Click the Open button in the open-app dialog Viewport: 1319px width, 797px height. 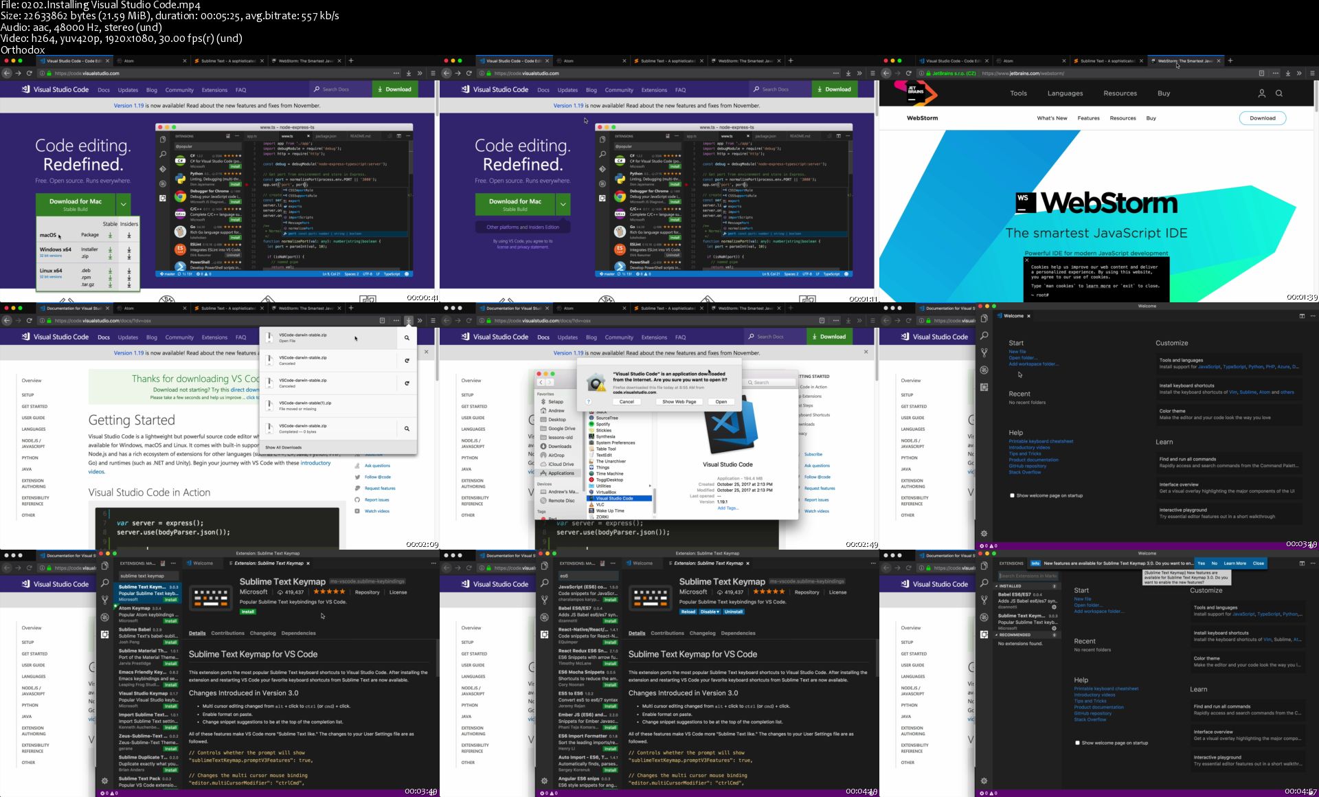721,401
